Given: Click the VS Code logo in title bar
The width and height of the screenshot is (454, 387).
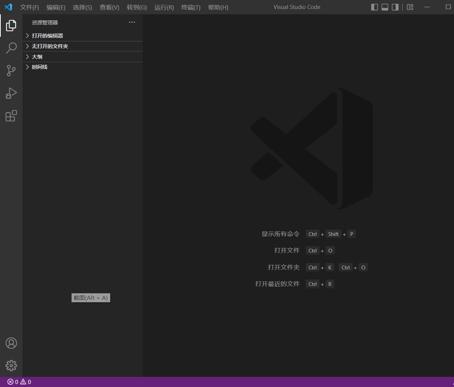Looking at the screenshot, I should click(x=8, y=7).
